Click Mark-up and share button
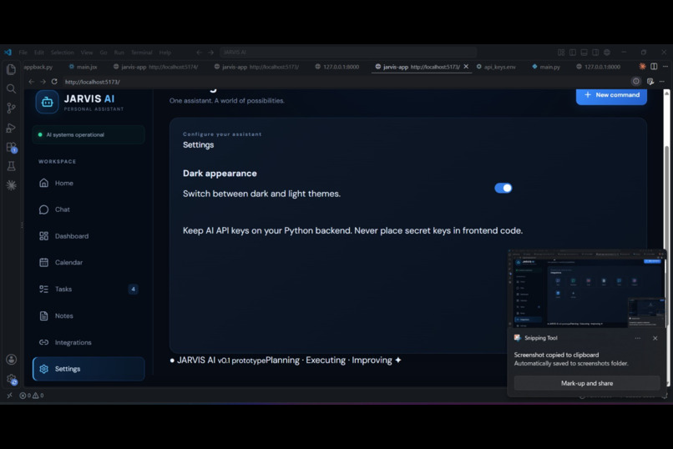This screenshot has width=673, height=449. tap(587, 383)
